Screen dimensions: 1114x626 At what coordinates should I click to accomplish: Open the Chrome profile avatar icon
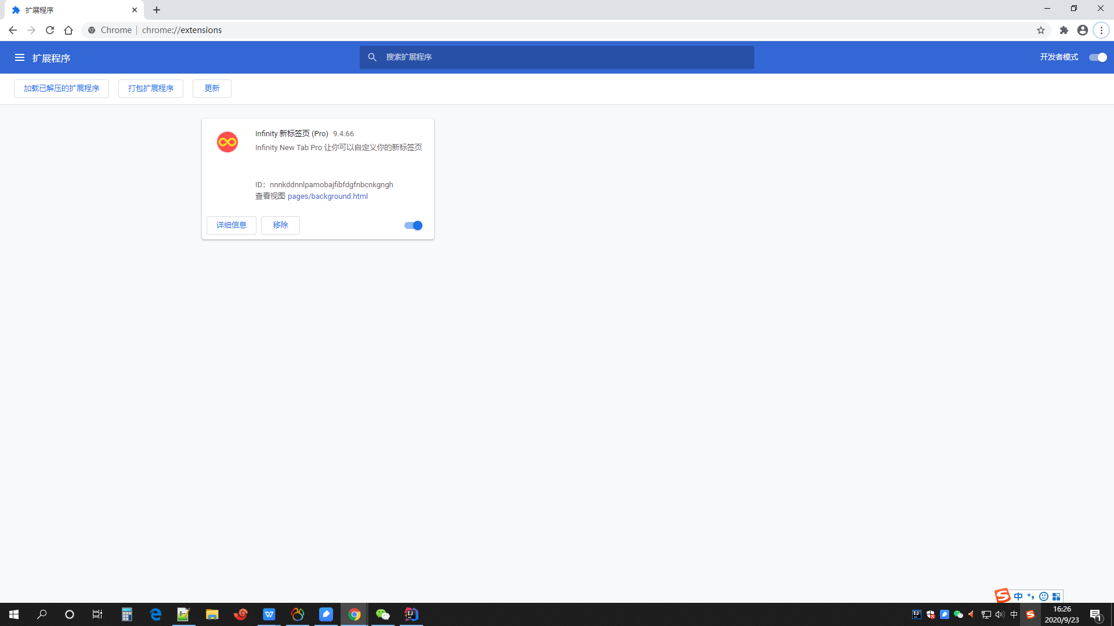(x=1082, y=30)
